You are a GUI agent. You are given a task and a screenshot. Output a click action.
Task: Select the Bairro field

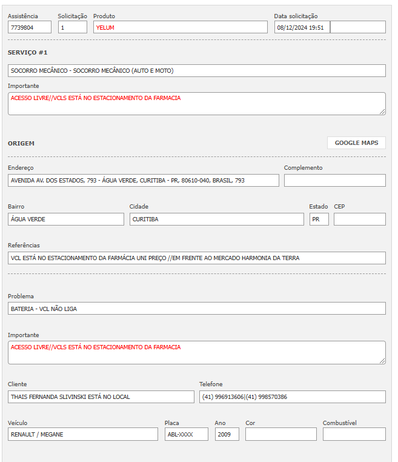(66, 219)
